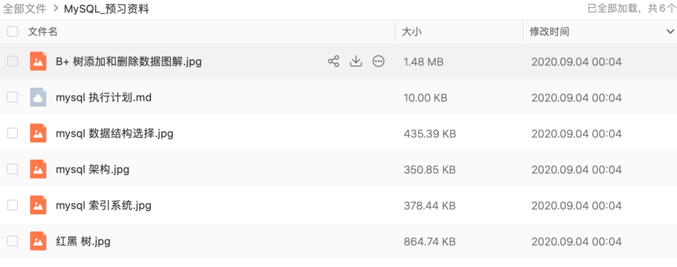
Task: Select checkbox for mysql 架构.jpg row
Action: [x=13, y=169]
